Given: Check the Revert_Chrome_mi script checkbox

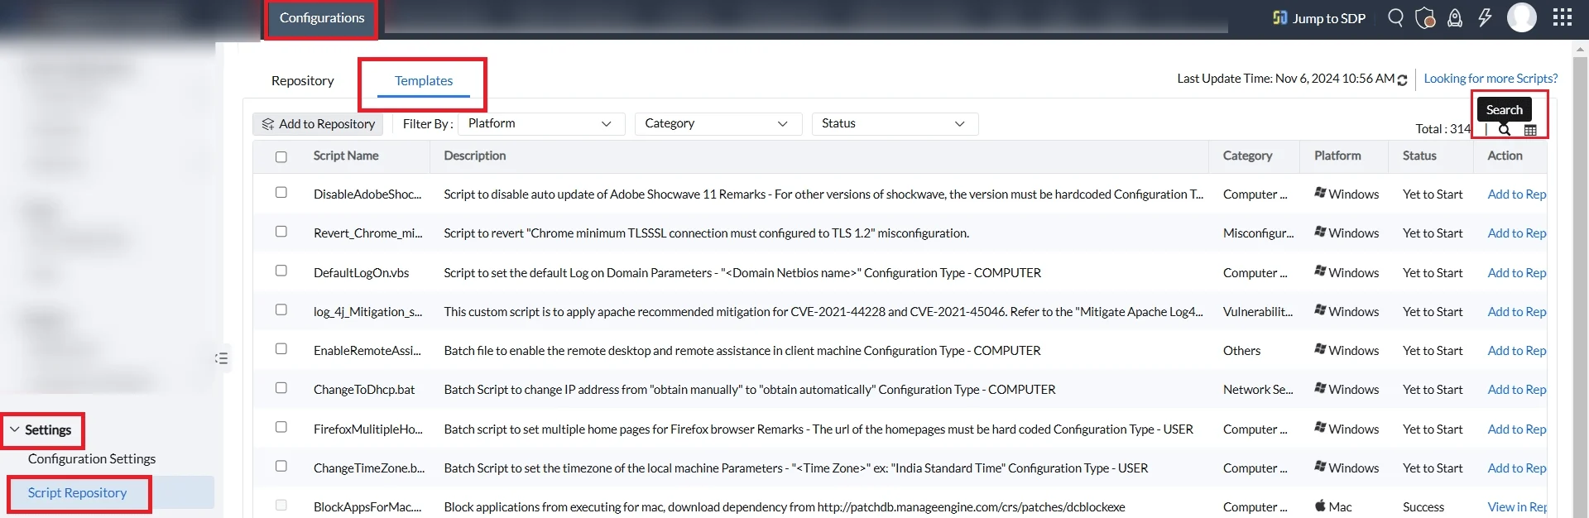Looking at the screenshot, I should (x=281, y=231).
